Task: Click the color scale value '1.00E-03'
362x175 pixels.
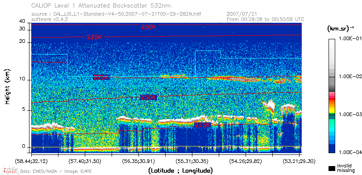Action: [x=351, y=115]
